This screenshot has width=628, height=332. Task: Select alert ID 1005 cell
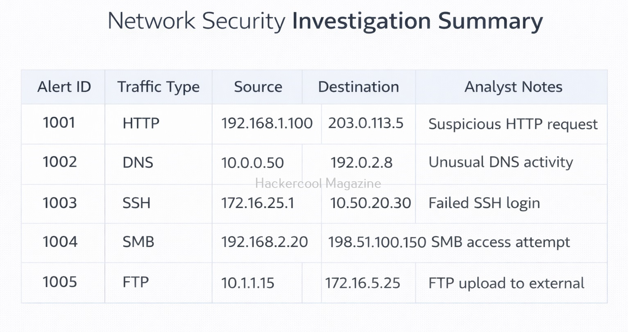click(60, 282)
